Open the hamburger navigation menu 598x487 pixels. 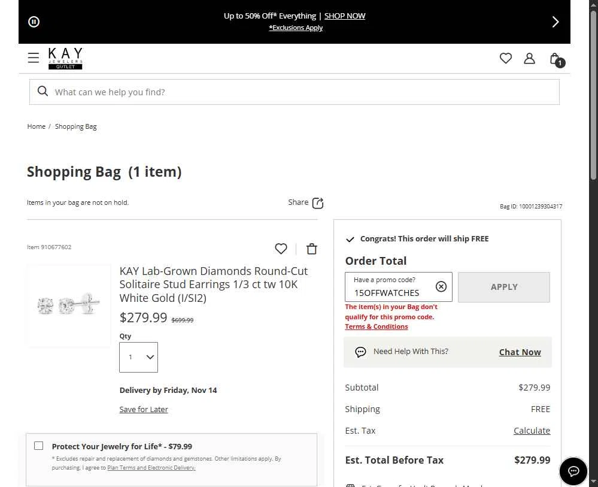point(33,58)
